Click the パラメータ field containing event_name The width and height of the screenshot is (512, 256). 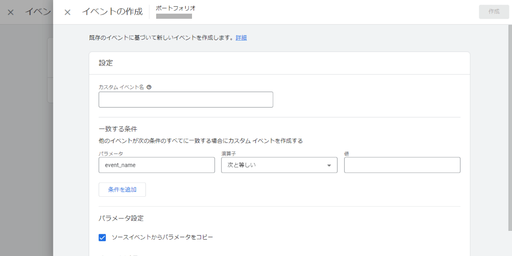point(157,165)
